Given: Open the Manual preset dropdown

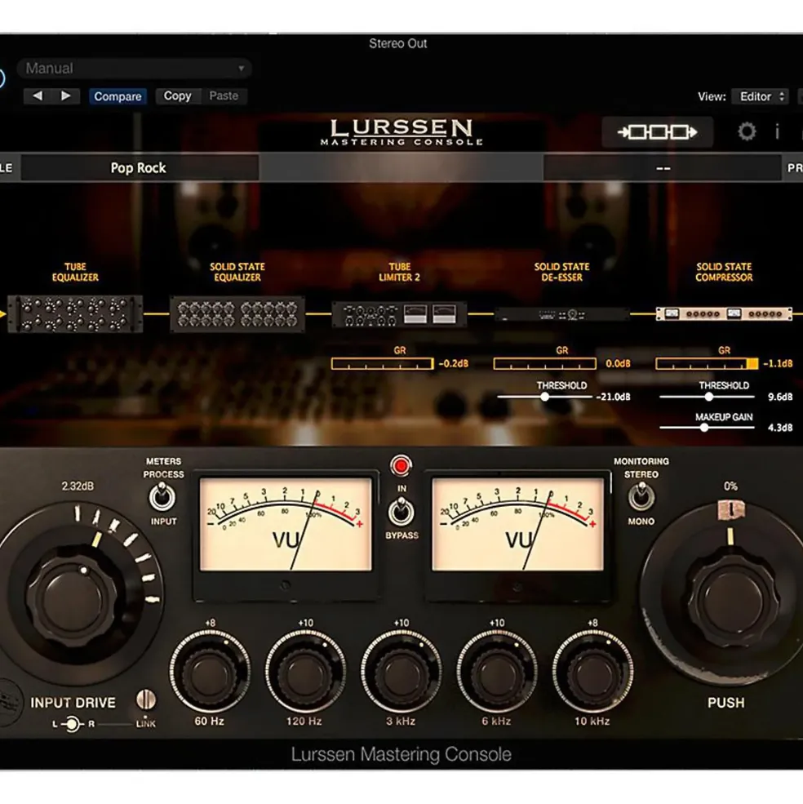Looking at the screenshot, I should [x=135, y=69].
